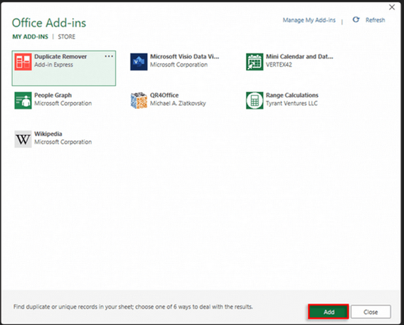This screenshot has width=404, height=325.
Task: Click Mini Calendar and Dat... title
Action: pyautogui.click(x=300, y=56)
